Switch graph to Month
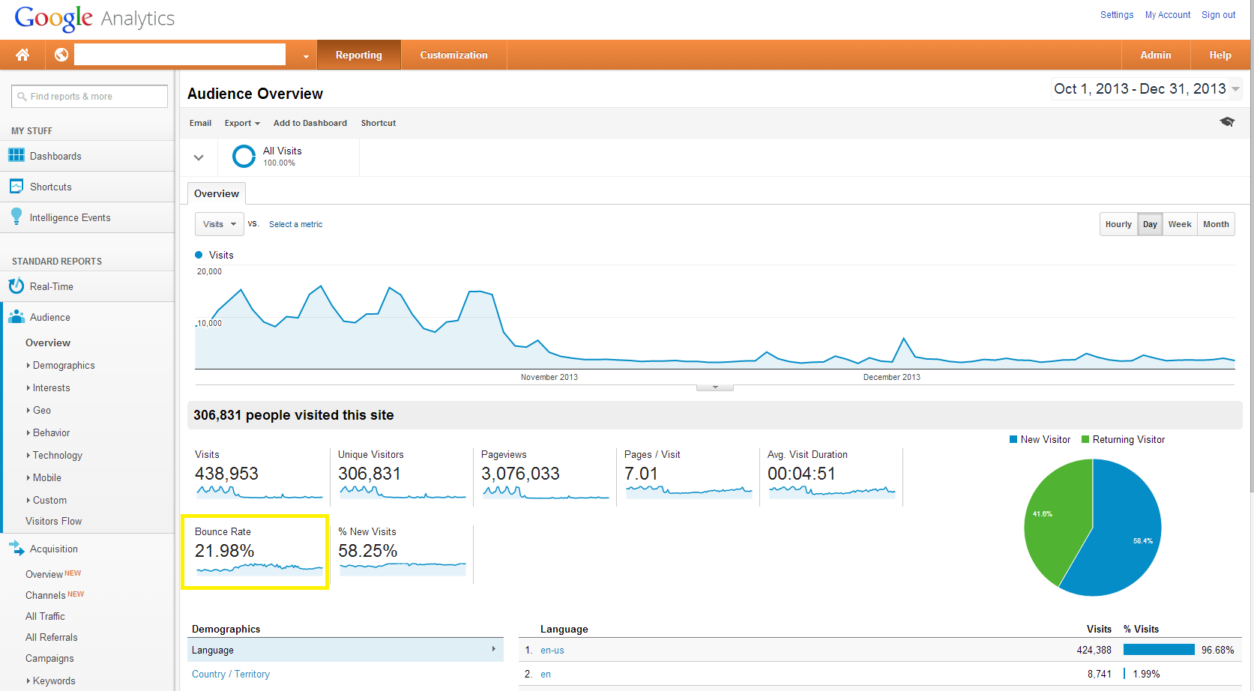 click(1216, 224)
